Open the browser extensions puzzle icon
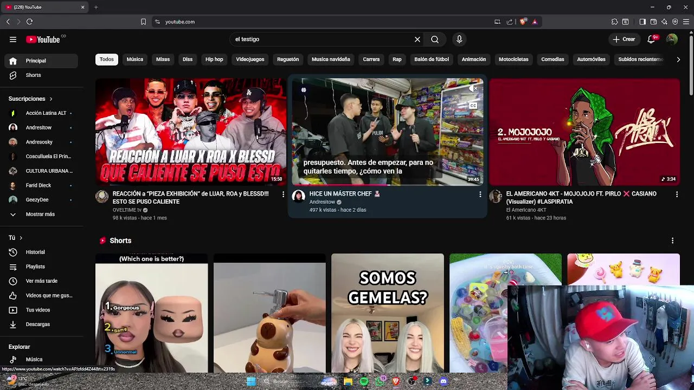694x390 pixels. point(614,22)
